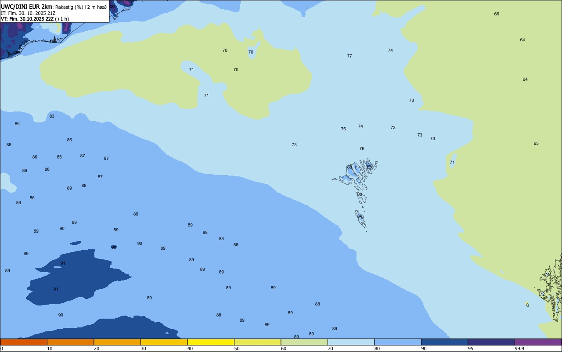Click the value 80 on the islands
Screen dimensions: 562x352
point(360,194)
